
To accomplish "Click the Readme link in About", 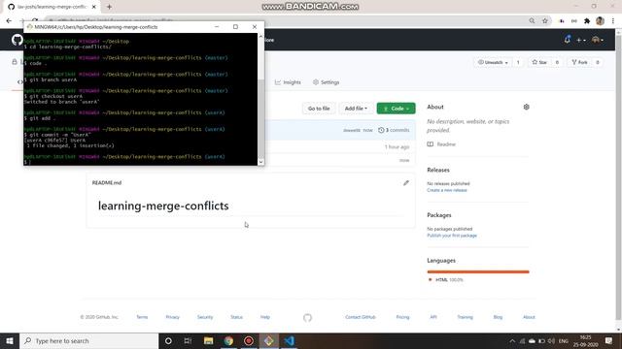I will 441,144.
